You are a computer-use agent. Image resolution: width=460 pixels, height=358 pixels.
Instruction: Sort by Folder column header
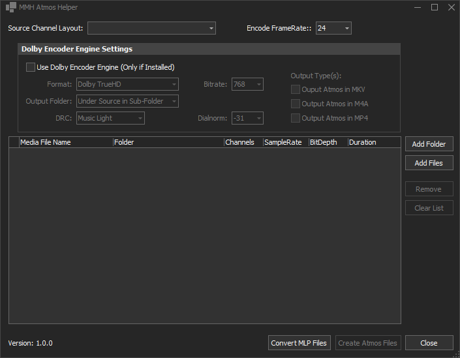pyautogui.click(x=168, y=142)
